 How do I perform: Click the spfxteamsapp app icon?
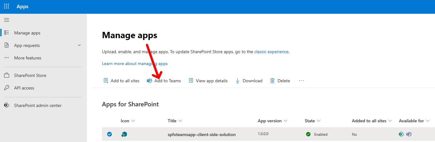pos(124,134)
